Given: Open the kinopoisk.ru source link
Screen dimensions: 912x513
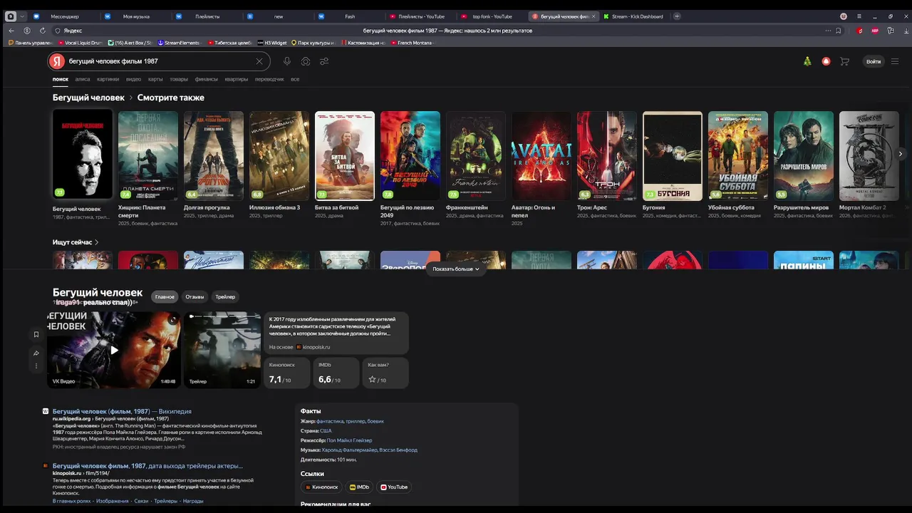Looking at the screenshot, I should pos(313,347).
